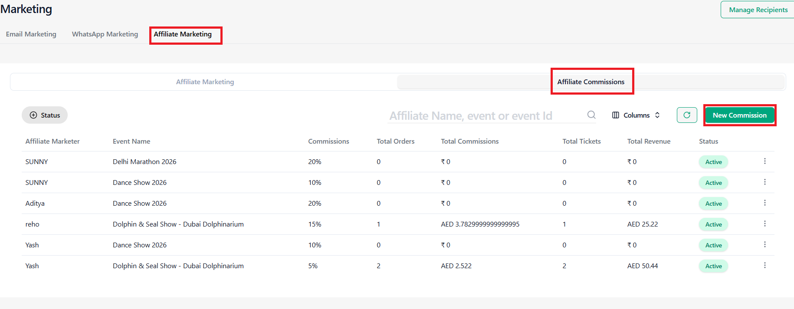Click the AED 3.7829999999999995 commission value
This screenshot has width=794, height=309.
(x=480, y=224)
